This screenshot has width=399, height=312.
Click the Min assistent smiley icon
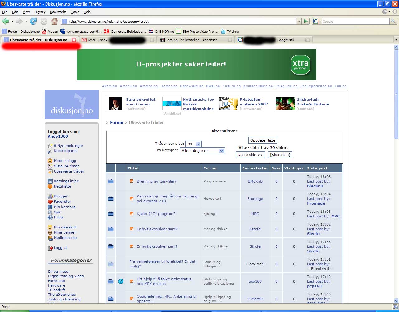point(50,227)
